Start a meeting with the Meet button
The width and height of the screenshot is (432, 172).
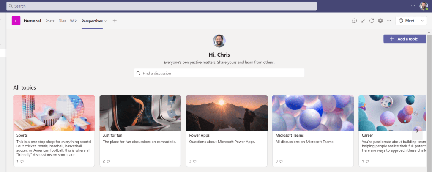tap(406, 21)
